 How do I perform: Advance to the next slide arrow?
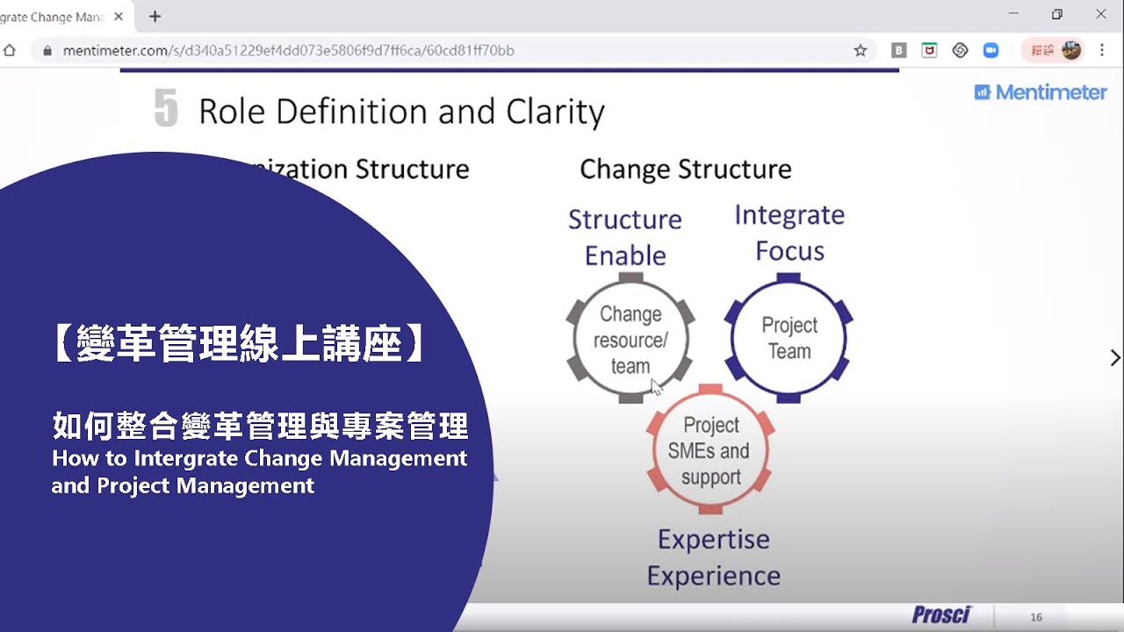(x=1115, y=357)
